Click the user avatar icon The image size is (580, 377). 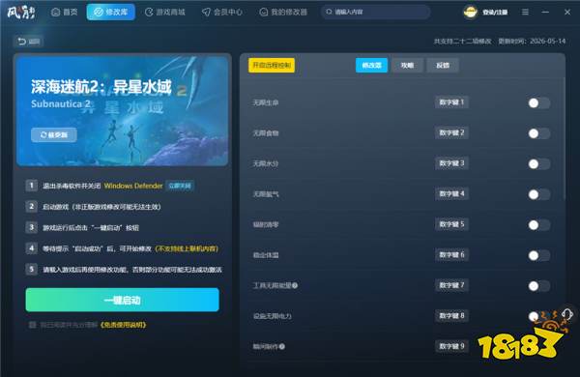pos(471,13)
